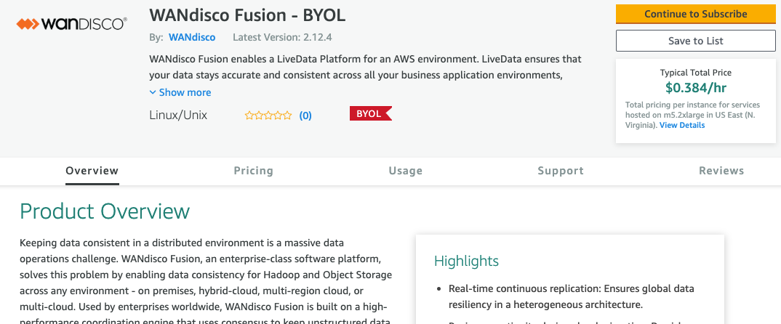This screenshot has width=781, height=324.
Task: Click the $0.384/hr price text
Action: tap(695, 88)
